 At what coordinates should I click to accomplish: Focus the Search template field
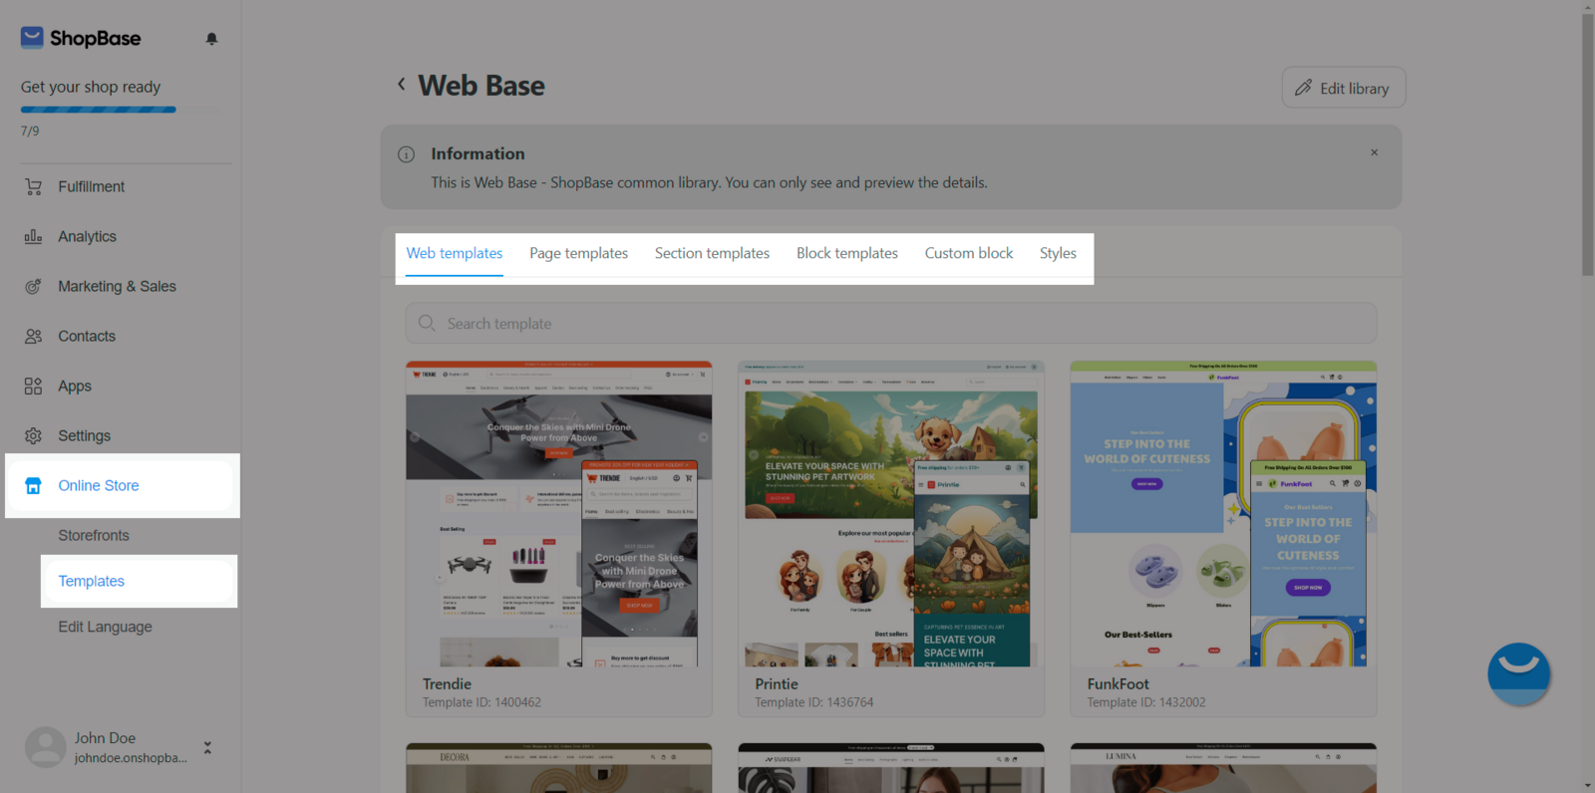890,323
